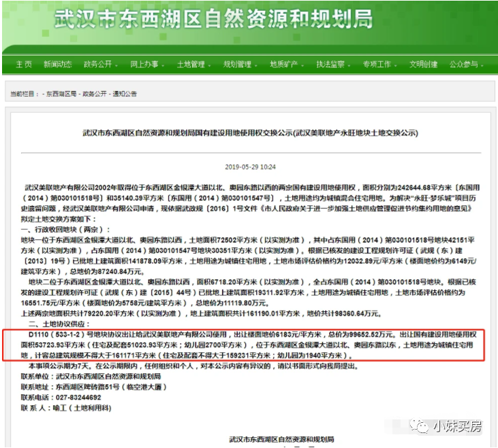Click the address line 东西湖区牌砖路51号
498x448 pixels.
(x=94, y=387)
